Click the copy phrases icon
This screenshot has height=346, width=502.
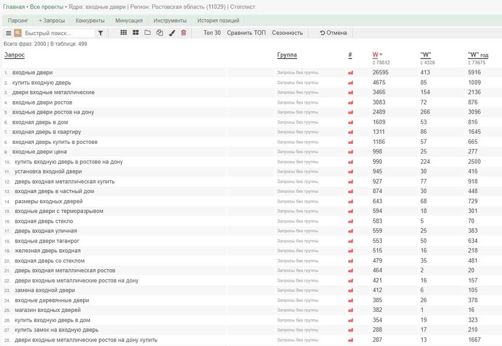point(159,32)
